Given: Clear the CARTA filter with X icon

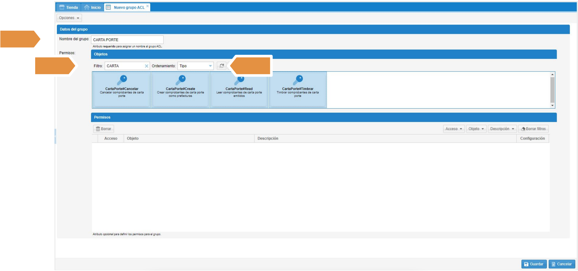Looking at the screenshot, I should point(146,66).
